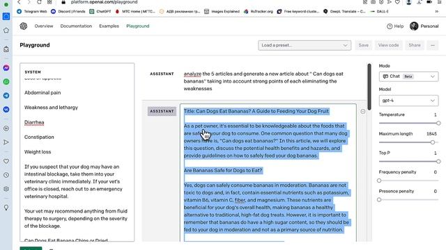Click the toolbar heart bookmark icon
This screenshot has height=250, width=446.
point(397,2)
